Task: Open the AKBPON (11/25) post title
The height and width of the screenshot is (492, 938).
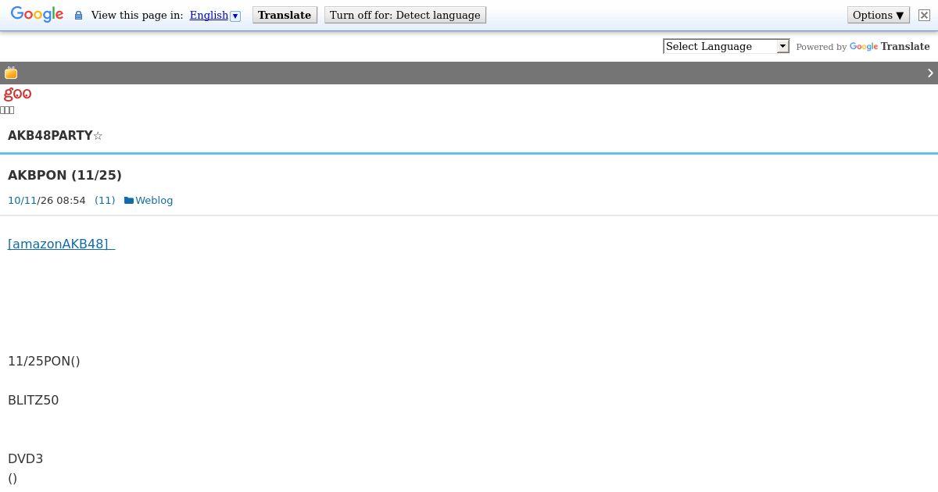Action: pos(65,175)
